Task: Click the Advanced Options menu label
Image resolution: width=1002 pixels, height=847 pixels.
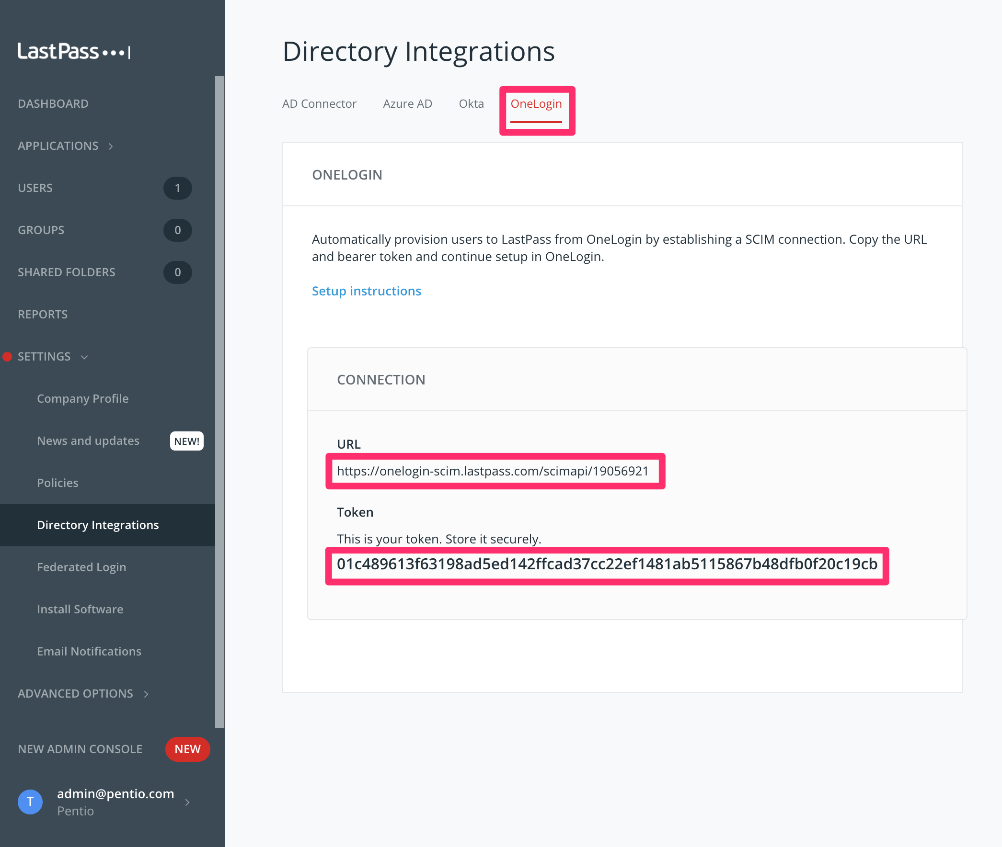Action: pos(75,694)
